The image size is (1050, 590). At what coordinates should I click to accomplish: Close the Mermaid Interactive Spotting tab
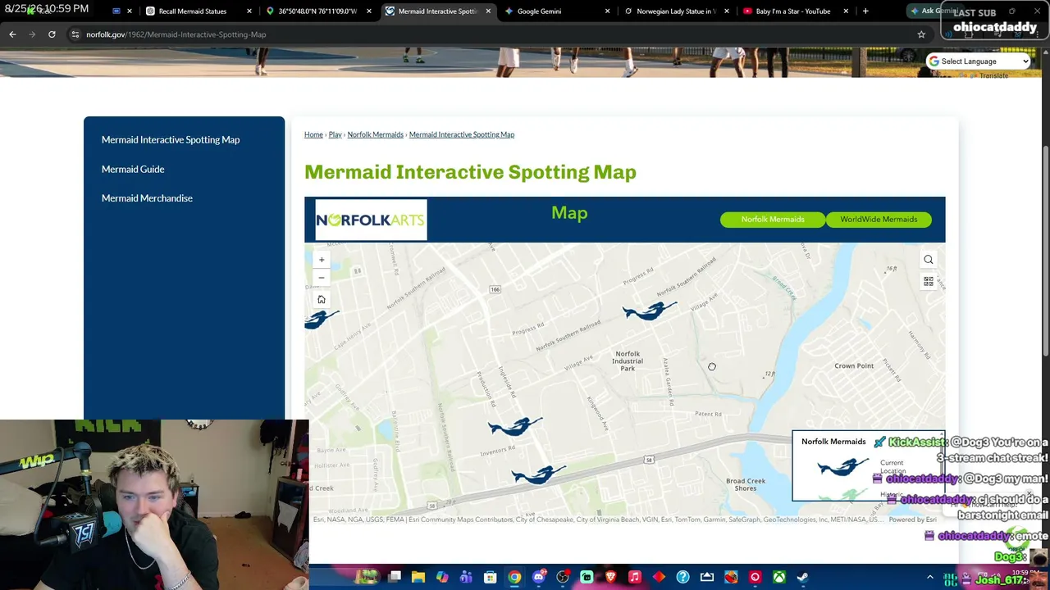(x=489, y=11)
